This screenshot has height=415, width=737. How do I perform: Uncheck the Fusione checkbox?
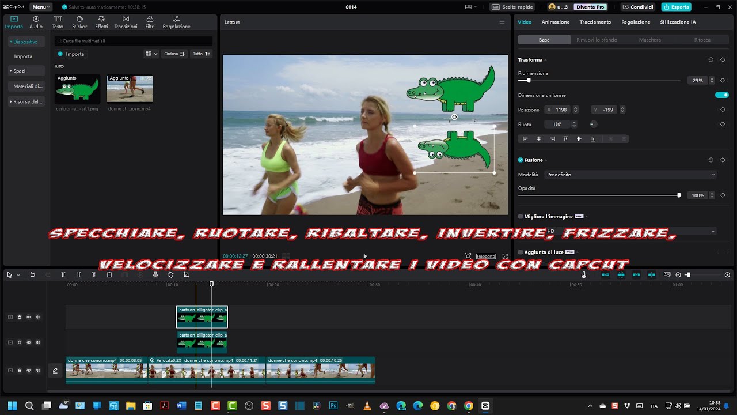pyautogui.click(x=521, y=160)
